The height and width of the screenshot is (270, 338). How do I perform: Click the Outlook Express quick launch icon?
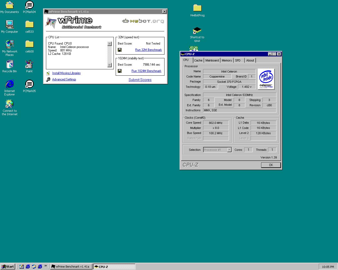[x=34, y=267]
